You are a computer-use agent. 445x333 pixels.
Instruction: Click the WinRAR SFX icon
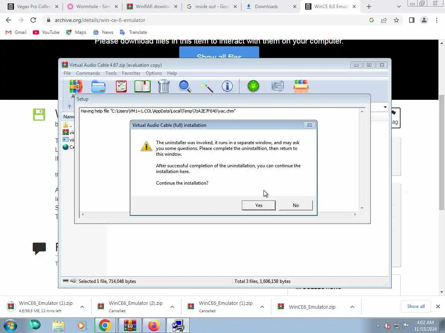pyautogui.click(x=301, y=86)
